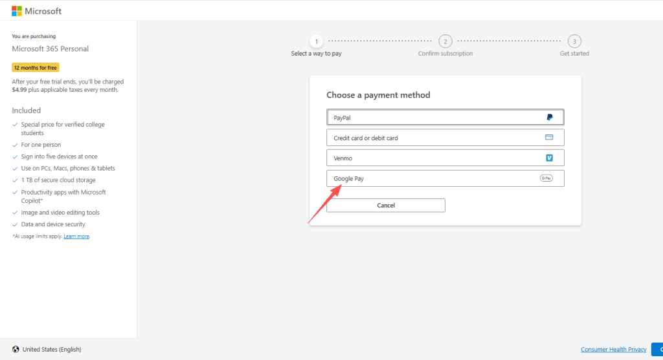This screenshot has height=360, width=663.
Task: Click checkmark beside Data and device security
Action: coord(15,225)
